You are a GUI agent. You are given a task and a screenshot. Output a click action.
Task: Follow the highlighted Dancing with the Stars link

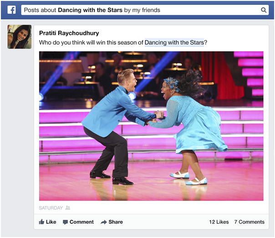(174, 42)
